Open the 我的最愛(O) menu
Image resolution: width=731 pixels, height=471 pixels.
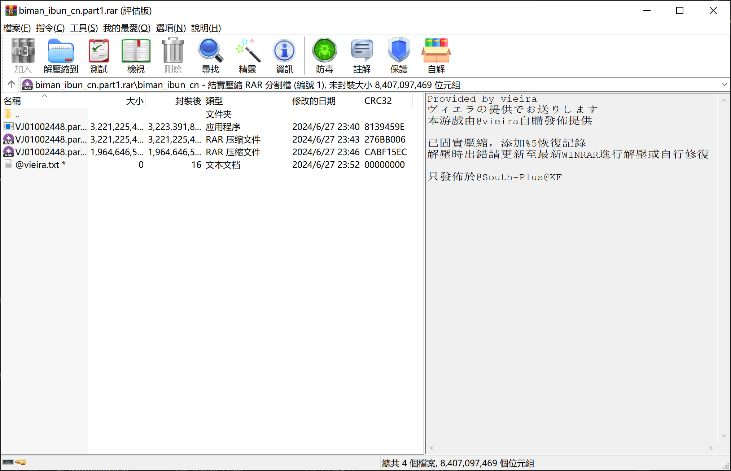[x=127, y=28]
